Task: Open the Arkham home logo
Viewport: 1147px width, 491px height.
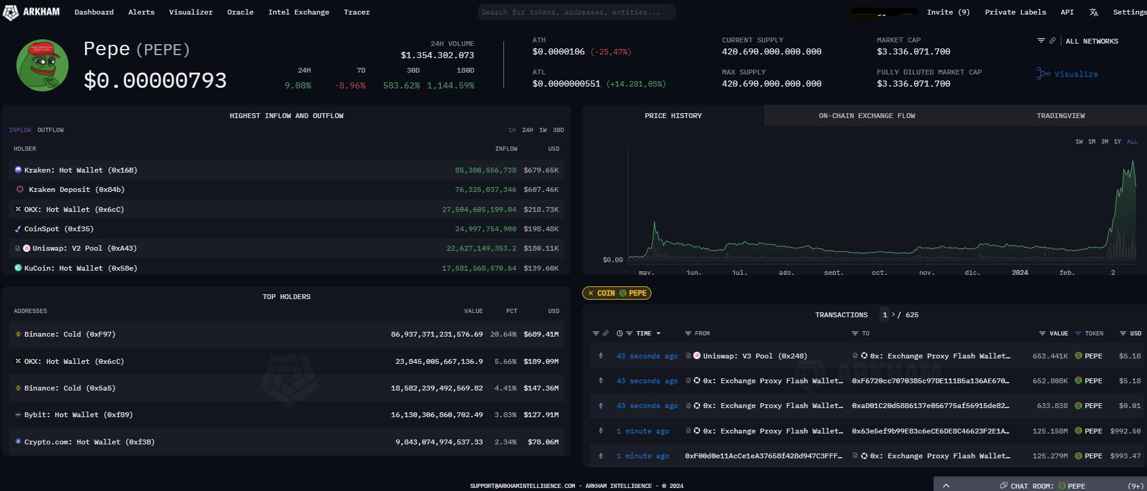Action: coord(32,12)
